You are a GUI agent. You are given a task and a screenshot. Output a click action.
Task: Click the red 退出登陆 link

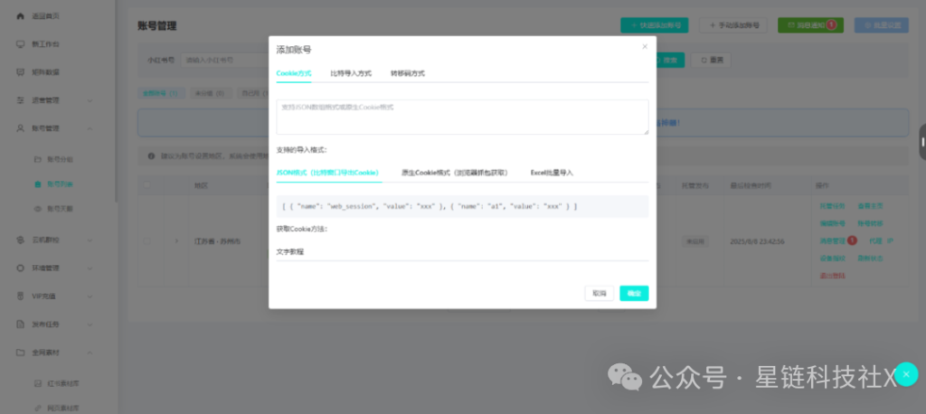(x=832, y=276)
